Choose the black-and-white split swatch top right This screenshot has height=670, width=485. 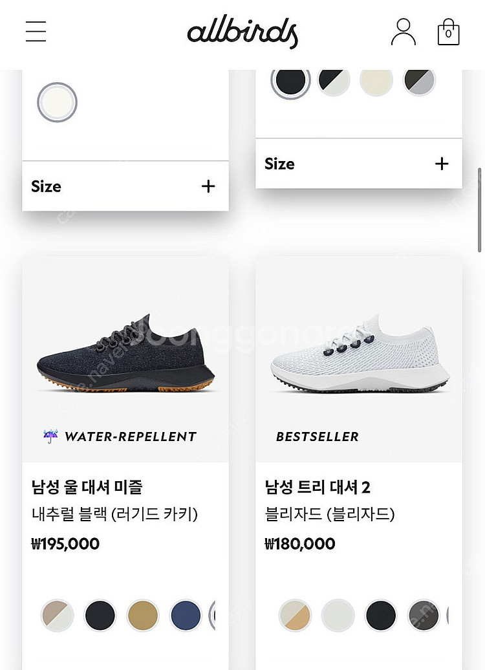[x=334, y=80]
